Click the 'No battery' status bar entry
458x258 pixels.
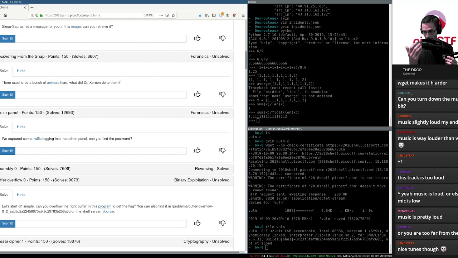346,256
